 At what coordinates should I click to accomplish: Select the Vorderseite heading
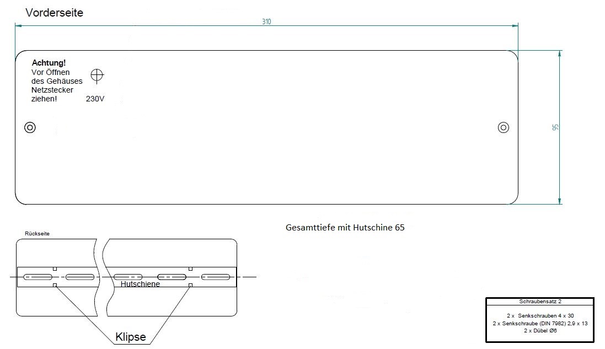(55, 12)
